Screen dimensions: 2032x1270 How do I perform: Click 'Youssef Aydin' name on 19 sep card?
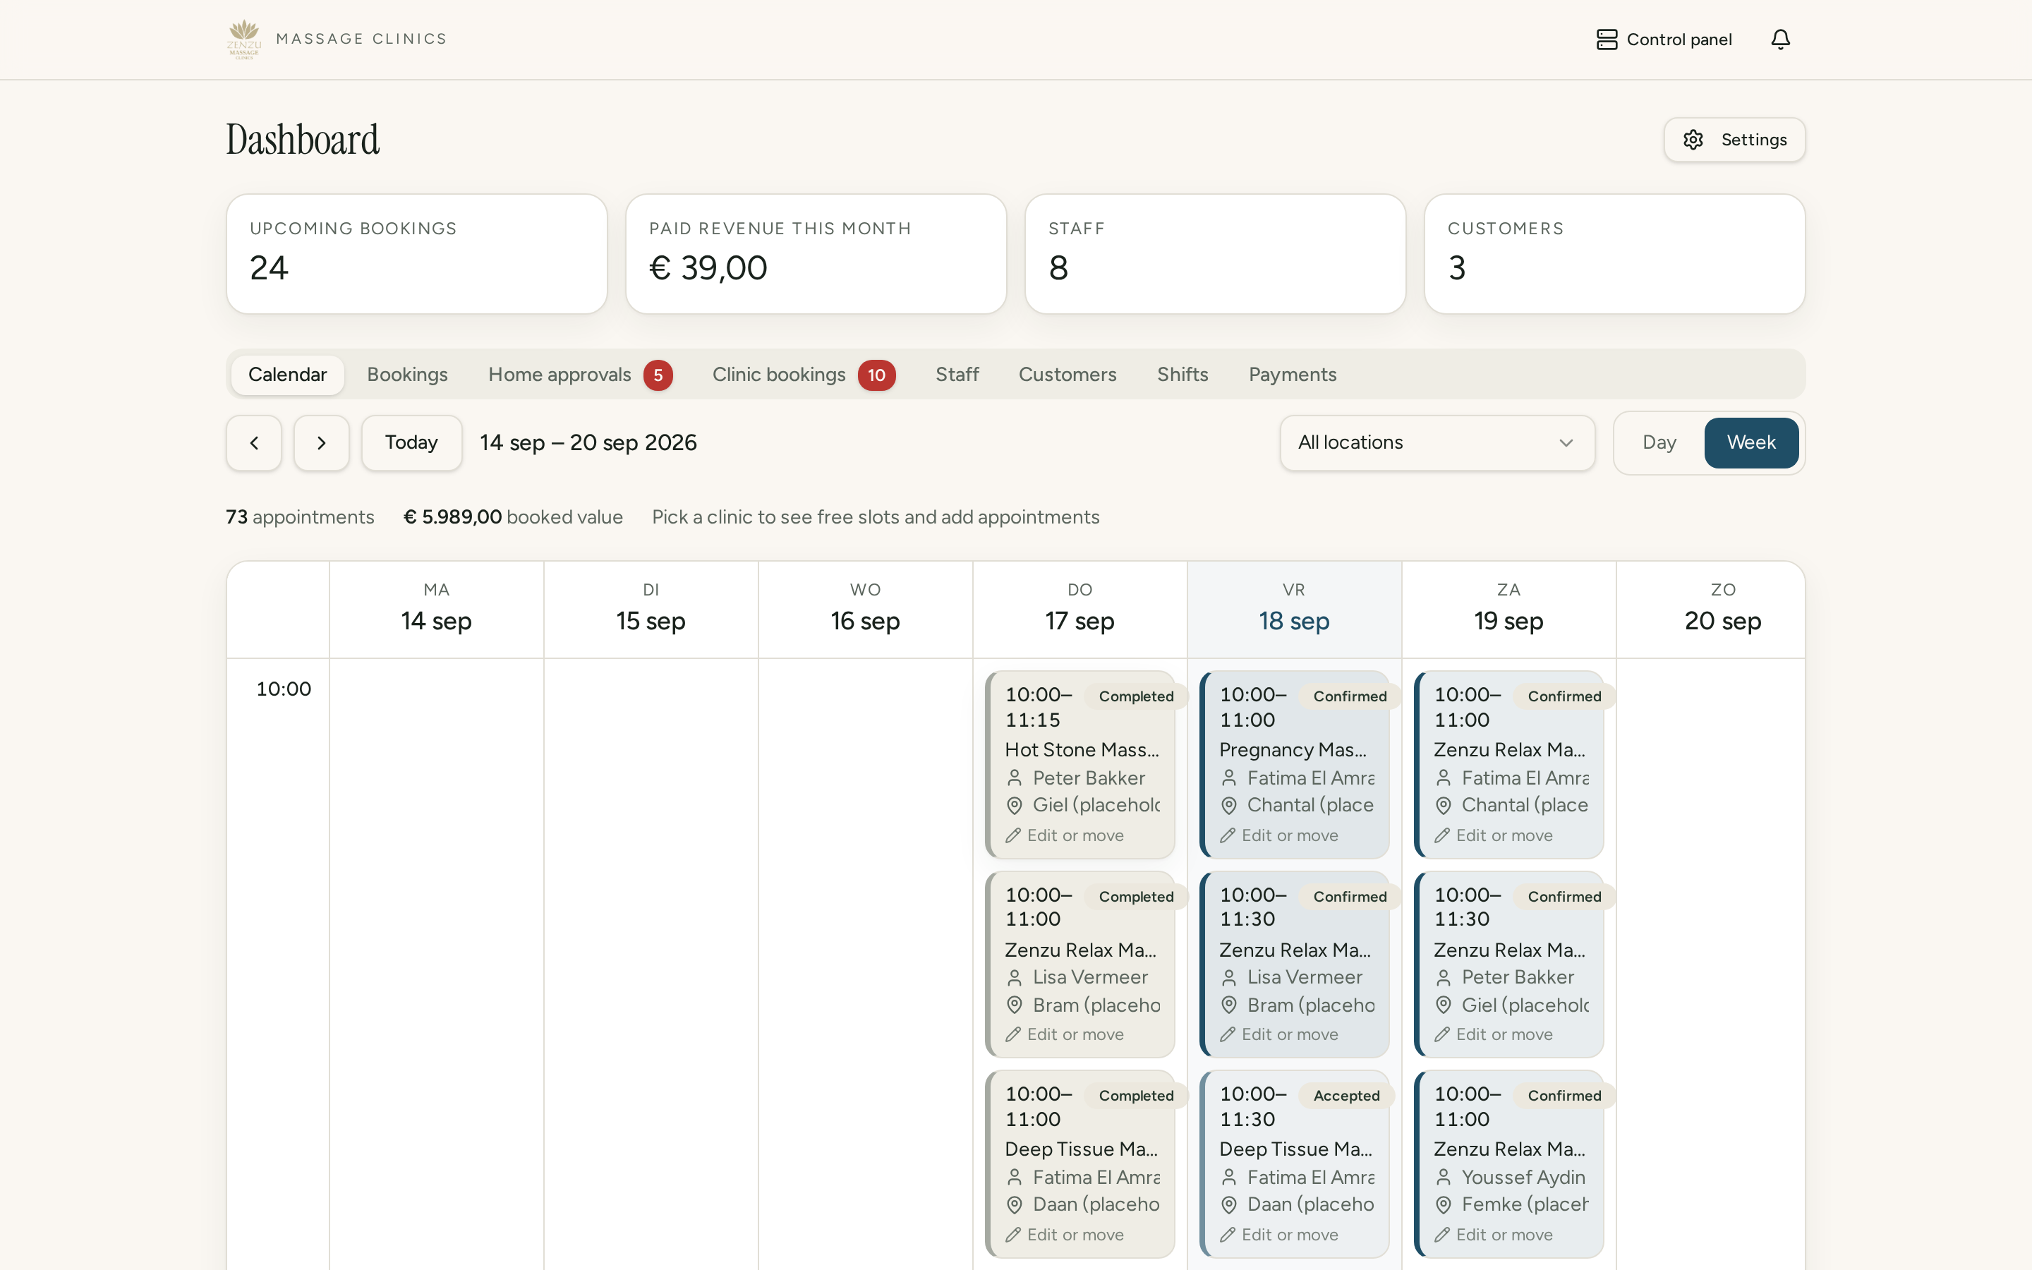pyautogui.click(x=1523, y=1178)
